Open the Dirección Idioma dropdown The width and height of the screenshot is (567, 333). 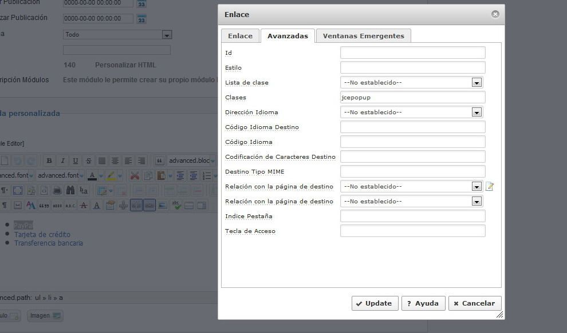pos(411,112)
